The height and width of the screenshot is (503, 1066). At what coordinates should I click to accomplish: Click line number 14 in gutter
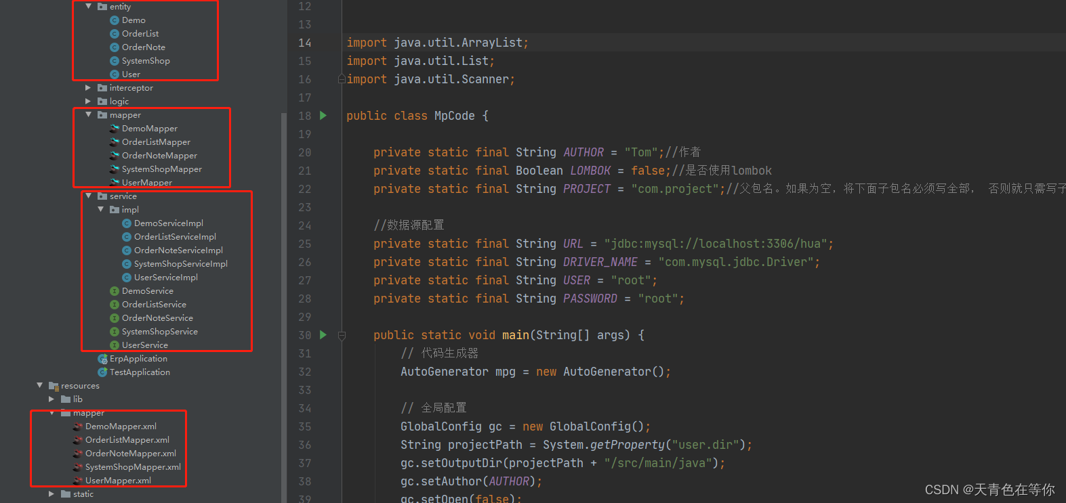(305, 43)
